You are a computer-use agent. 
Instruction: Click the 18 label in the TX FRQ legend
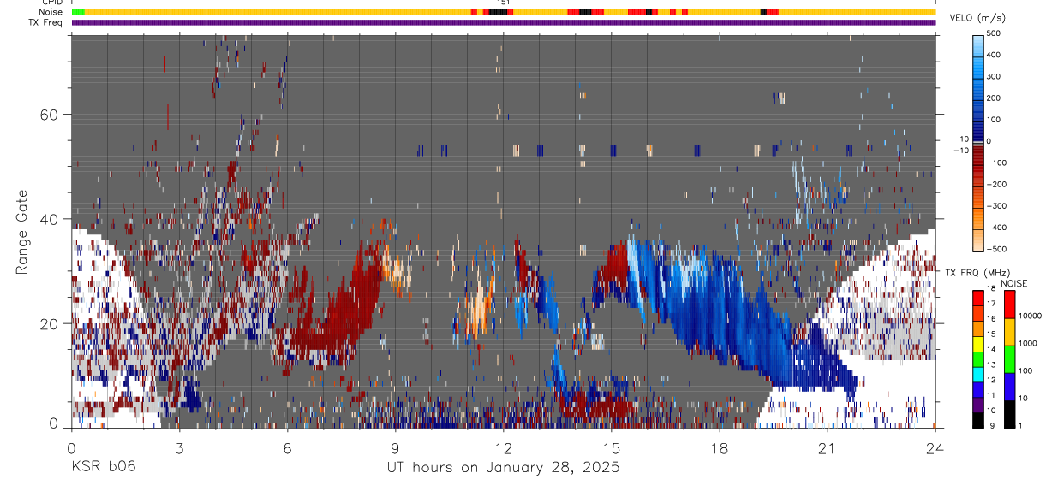pyautogui.click(x=991, y=289)
